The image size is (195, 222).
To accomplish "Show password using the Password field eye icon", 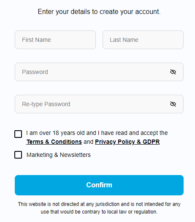I will pyautogui.click(x=173, y=72).
